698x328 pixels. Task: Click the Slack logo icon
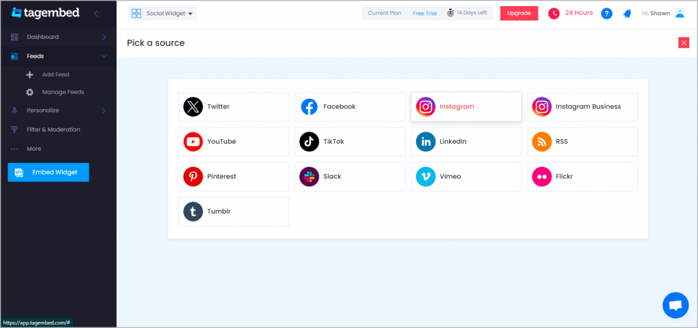(x=309, y=177)
